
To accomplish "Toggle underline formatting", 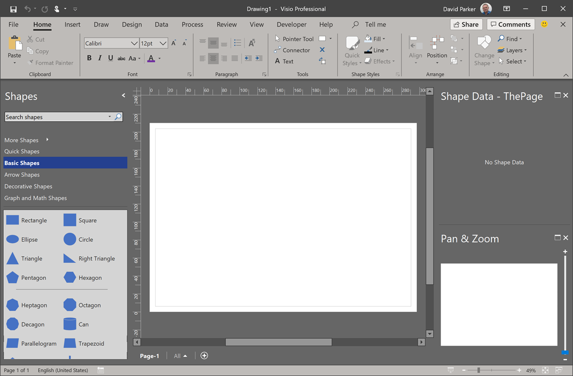I will click(110, 57).
